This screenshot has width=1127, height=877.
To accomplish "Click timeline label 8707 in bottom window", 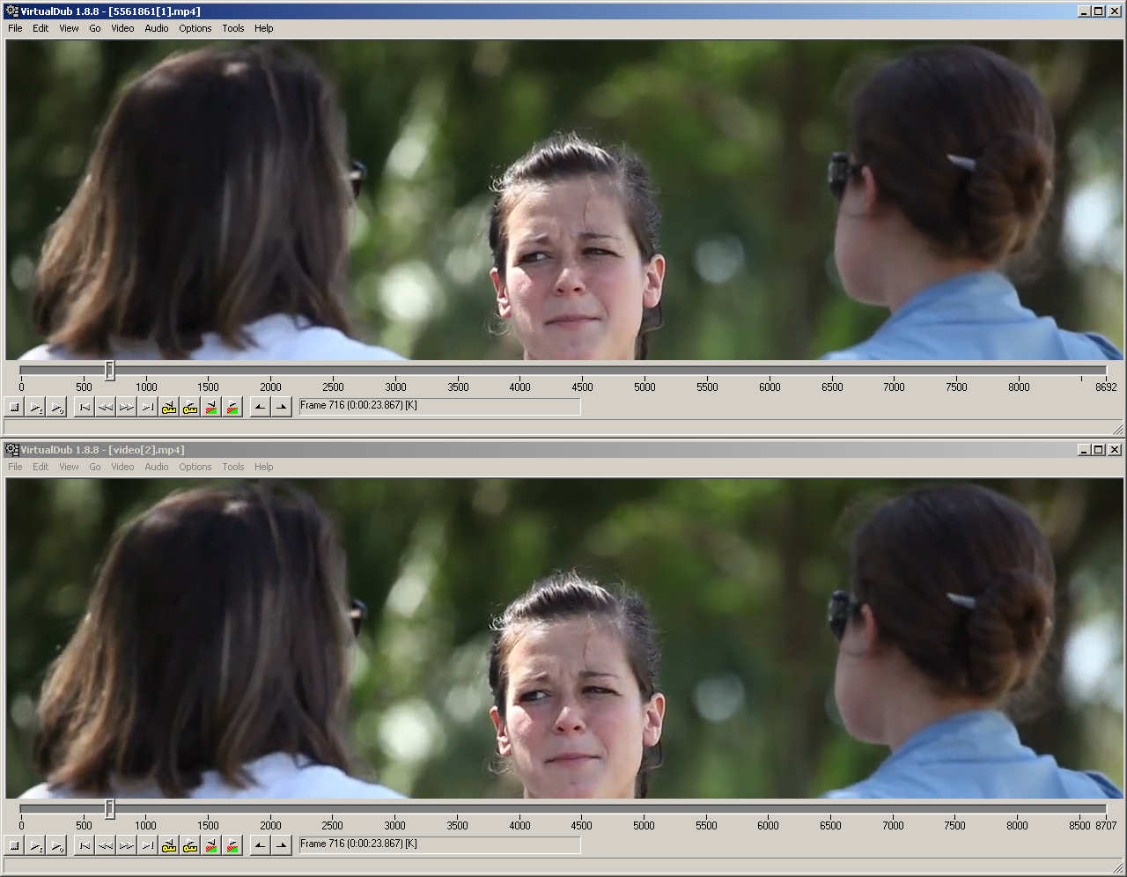I will 1106,826.
